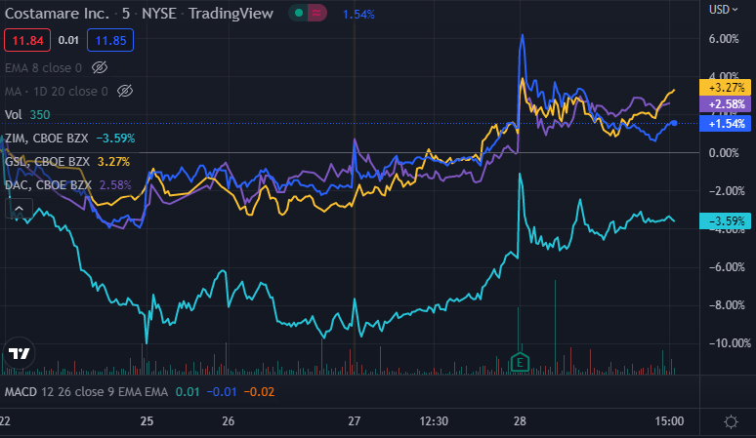Viewport: 756px width, 438px height.
Task: Click the 0.00% scale label
Action: [724, 153]
